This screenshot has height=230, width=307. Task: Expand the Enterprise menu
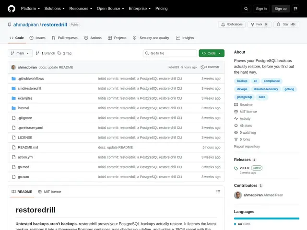pyautogui.click(x=140, y=9)
